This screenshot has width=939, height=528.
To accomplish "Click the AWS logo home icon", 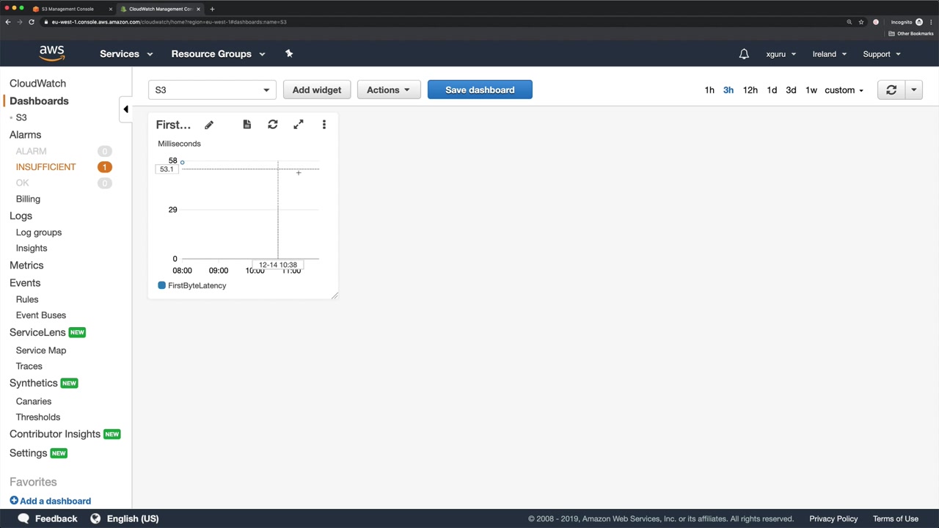I will (x=52, y=54).
